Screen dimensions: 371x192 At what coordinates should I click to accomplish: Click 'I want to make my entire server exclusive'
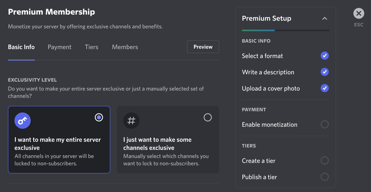[58, 144]
